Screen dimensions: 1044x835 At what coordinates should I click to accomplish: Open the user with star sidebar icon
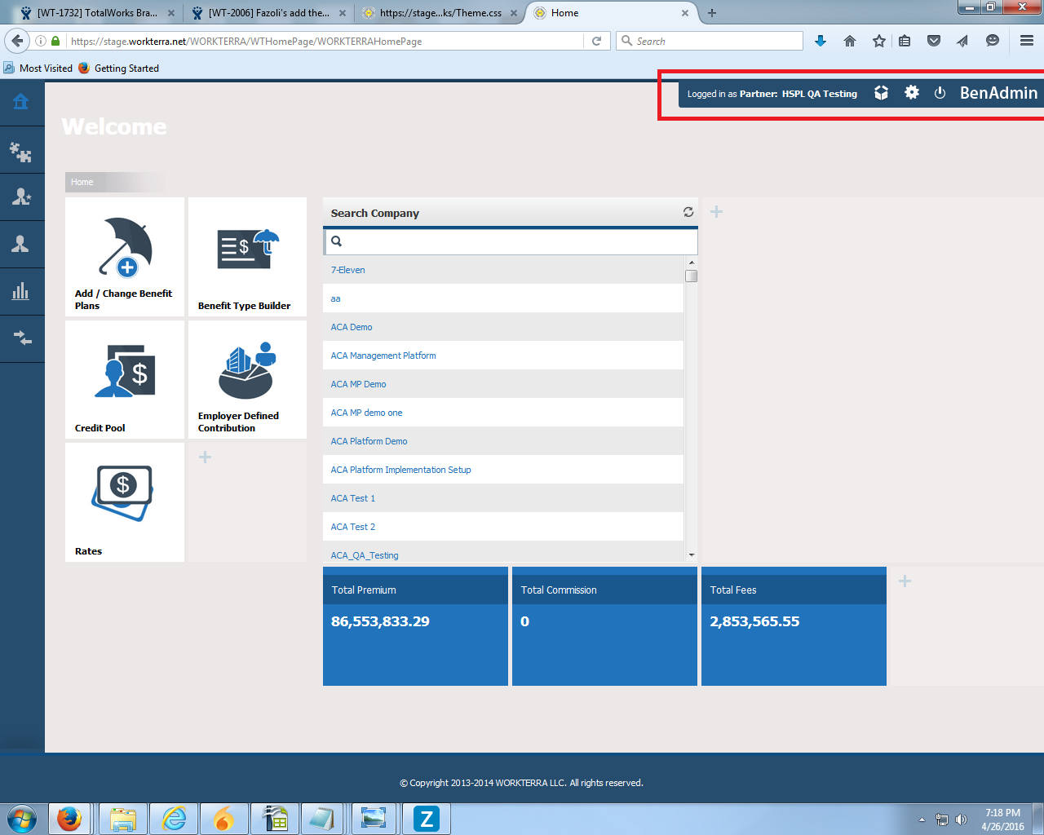click(21, 197)
